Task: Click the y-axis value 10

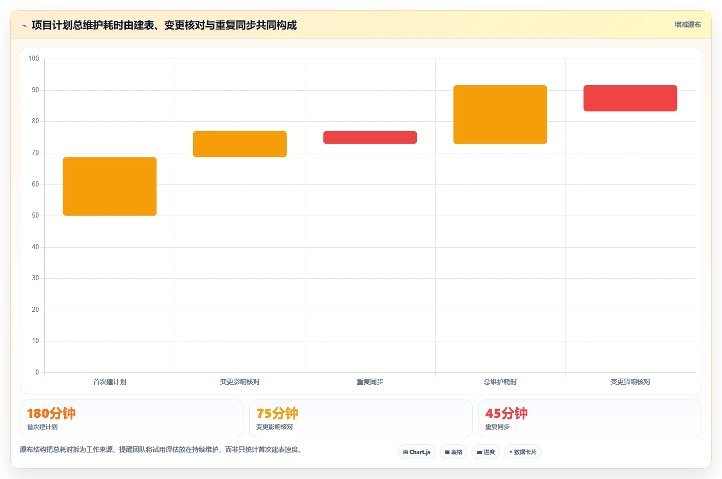Action: point(35,341)
